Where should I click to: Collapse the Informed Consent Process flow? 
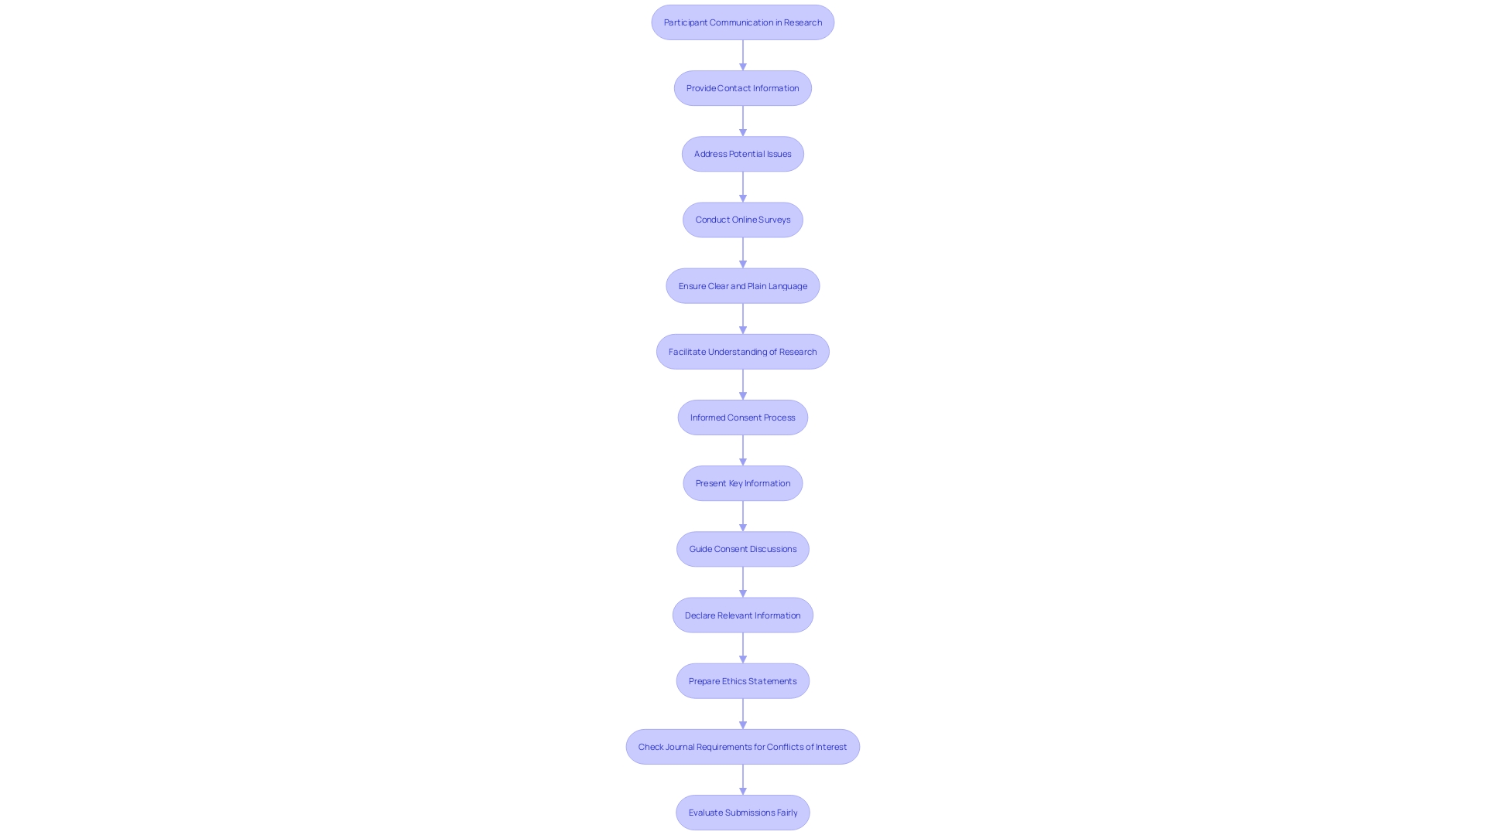743,417
